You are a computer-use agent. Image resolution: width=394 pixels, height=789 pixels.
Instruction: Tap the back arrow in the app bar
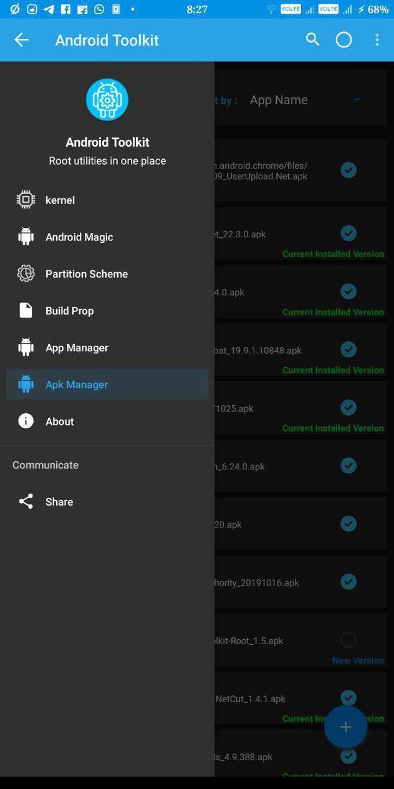[21, 40]
